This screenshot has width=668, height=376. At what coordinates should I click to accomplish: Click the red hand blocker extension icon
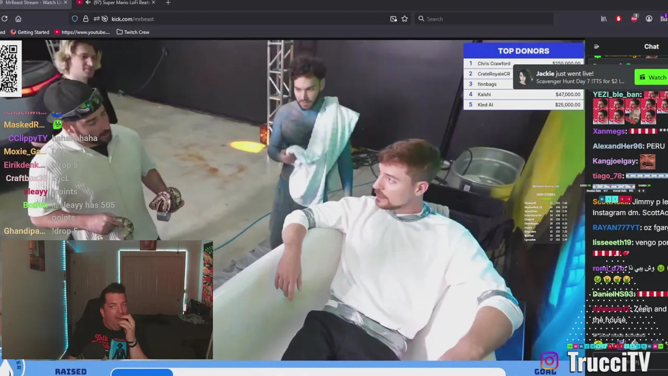(x=619, y=19)
